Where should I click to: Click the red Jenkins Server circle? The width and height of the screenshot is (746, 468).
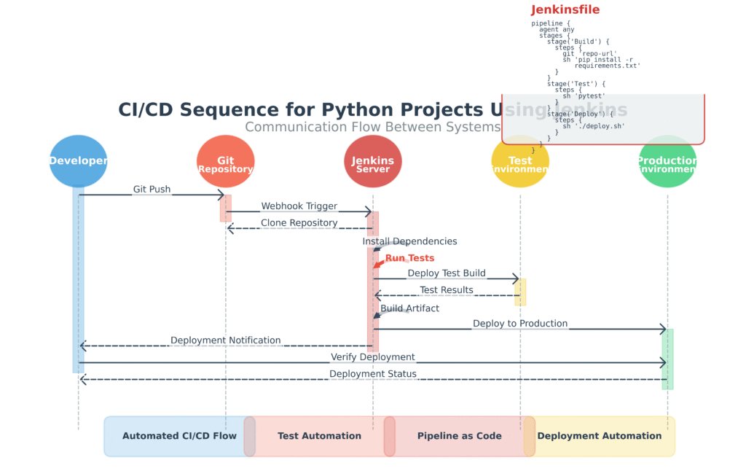pyautogui.click(x=373, y=161)
